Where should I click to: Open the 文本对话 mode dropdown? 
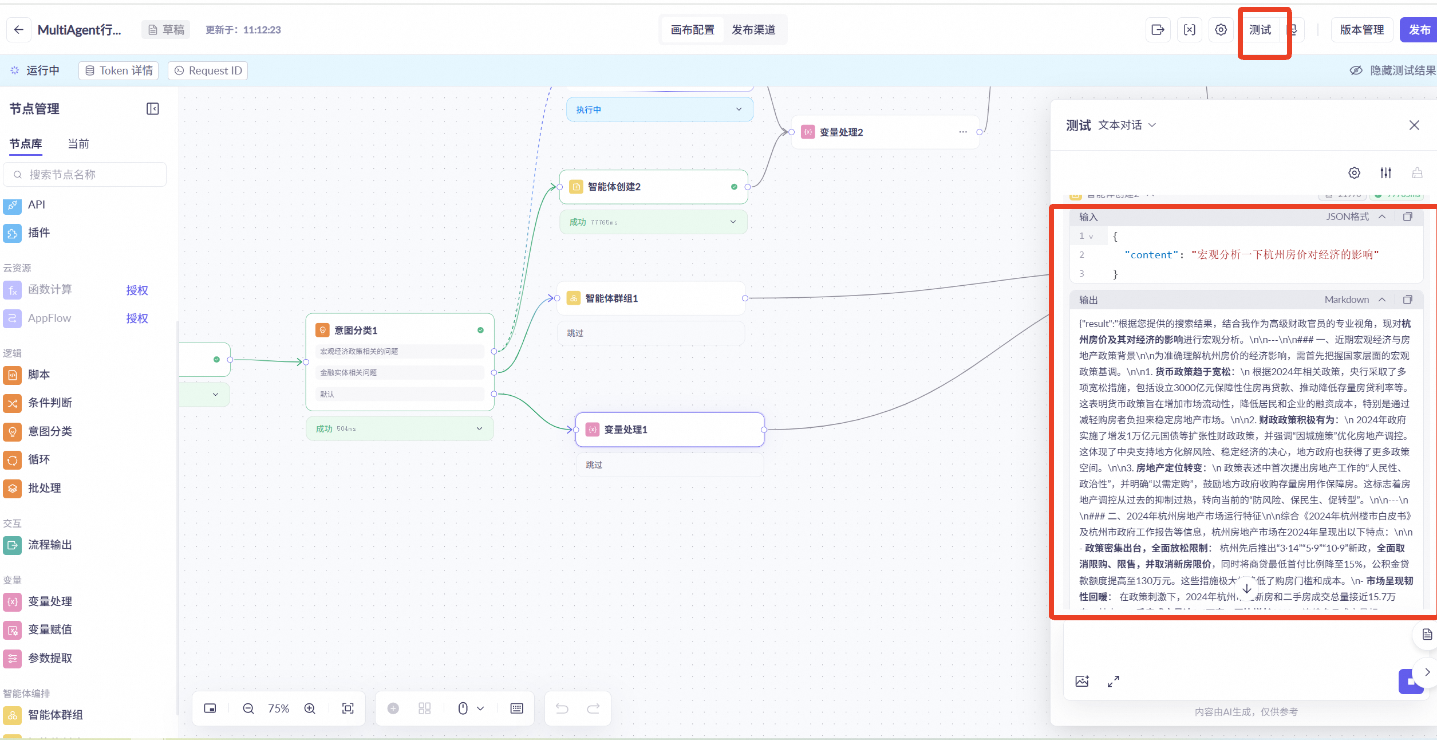(x=1127, y=125)
